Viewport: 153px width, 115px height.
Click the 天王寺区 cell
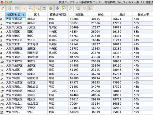37,44
